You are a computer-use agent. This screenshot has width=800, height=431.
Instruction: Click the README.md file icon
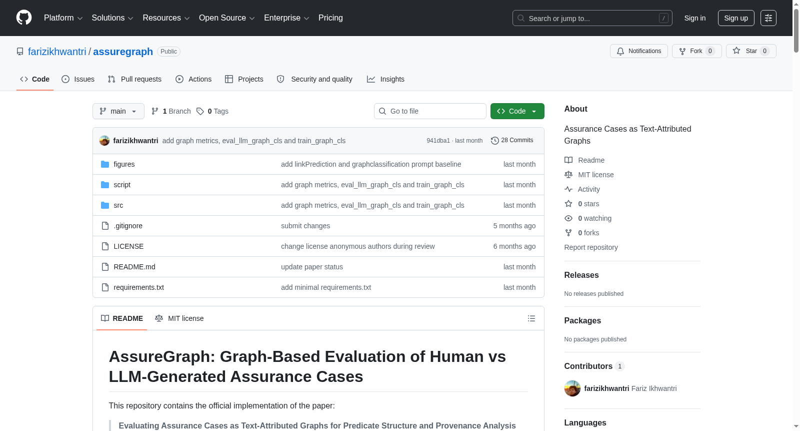pyautogui.click(x=105, y=267)
